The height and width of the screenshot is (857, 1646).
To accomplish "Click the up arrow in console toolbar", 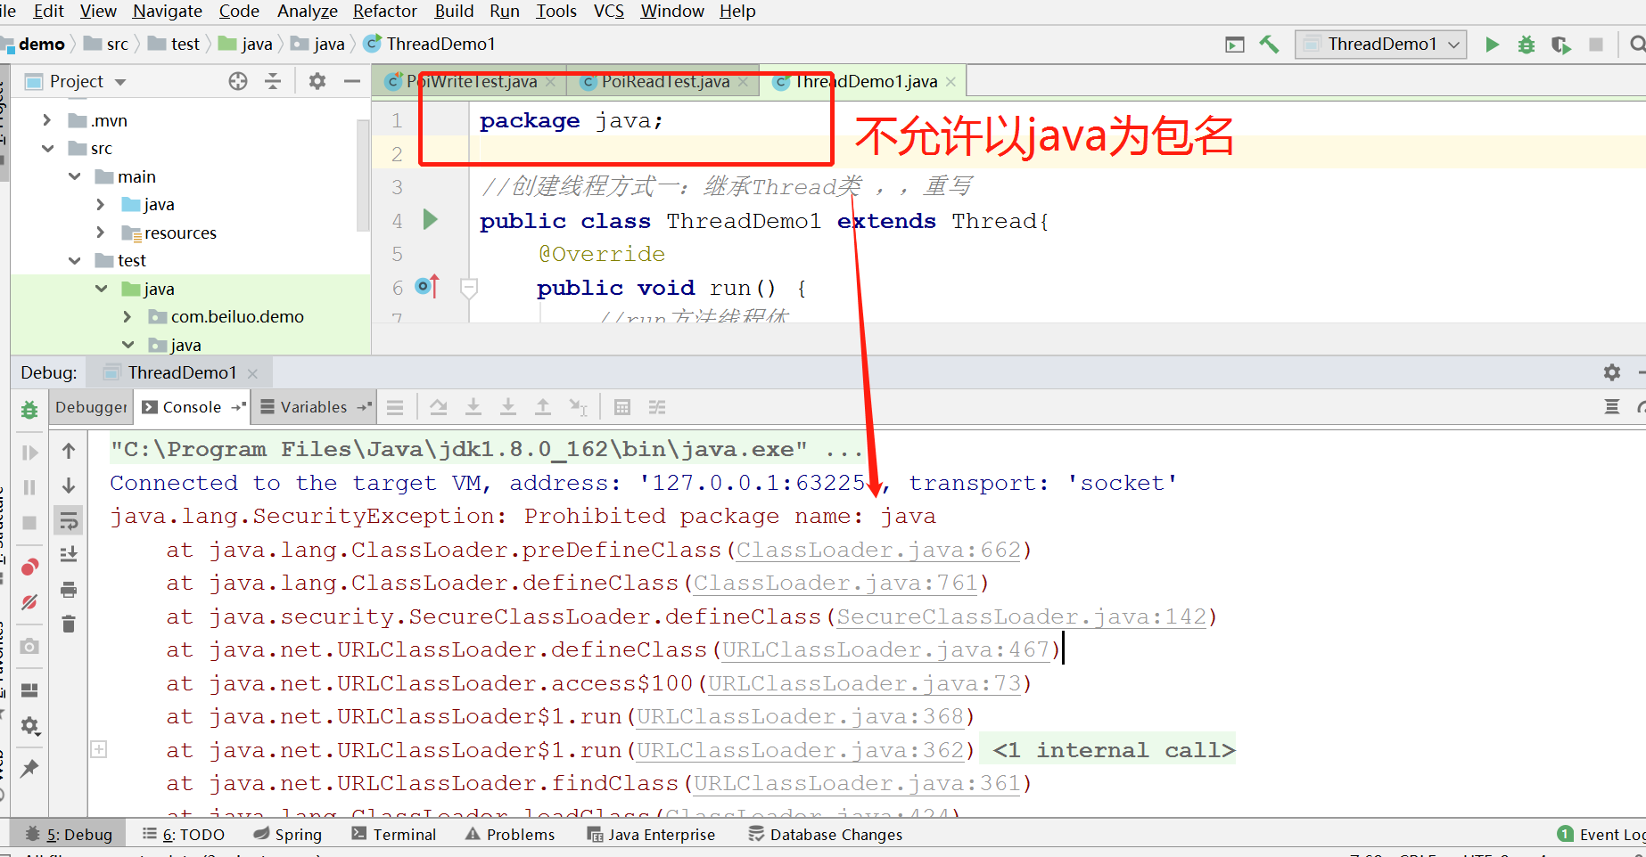I will (69, 452).
